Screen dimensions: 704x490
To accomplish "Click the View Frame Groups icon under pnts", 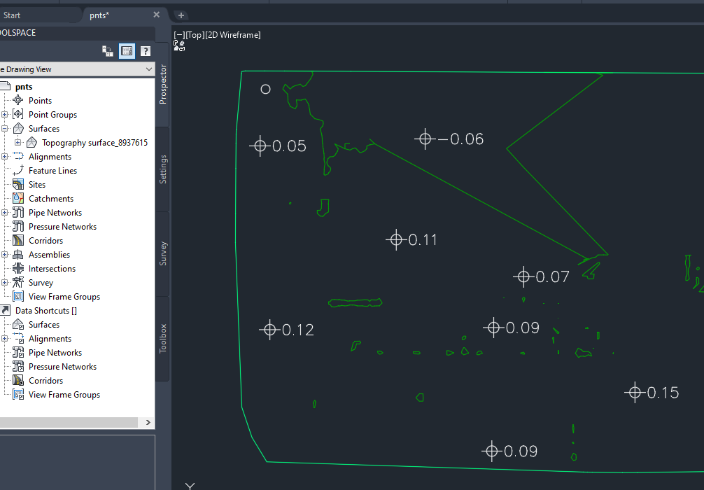I will click(18, 296).
